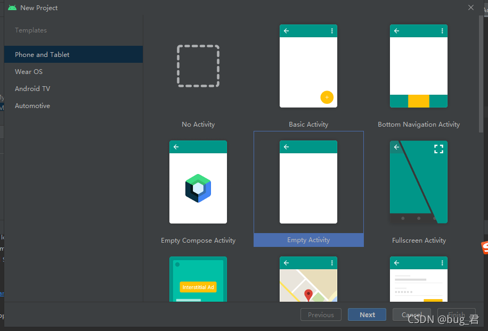
Task: Click the No Activity label
Action: tap(198, 125)
